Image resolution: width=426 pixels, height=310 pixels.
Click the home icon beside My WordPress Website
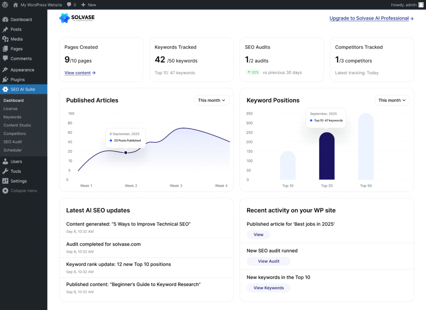pyautogui.click(x=15, y=5)
